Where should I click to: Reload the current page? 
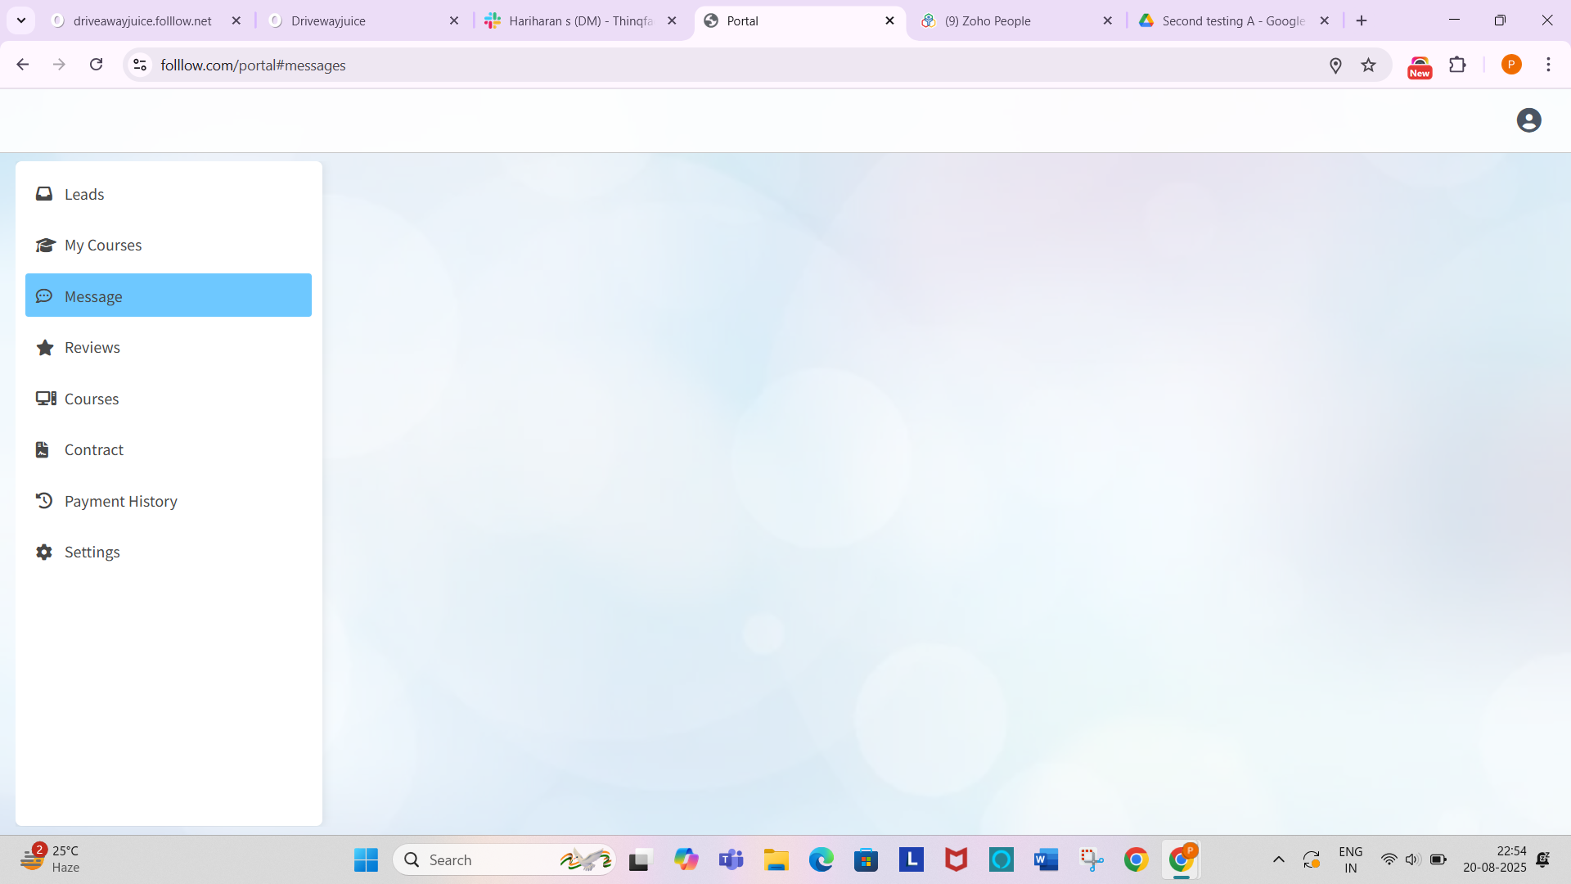pos(96,65)
